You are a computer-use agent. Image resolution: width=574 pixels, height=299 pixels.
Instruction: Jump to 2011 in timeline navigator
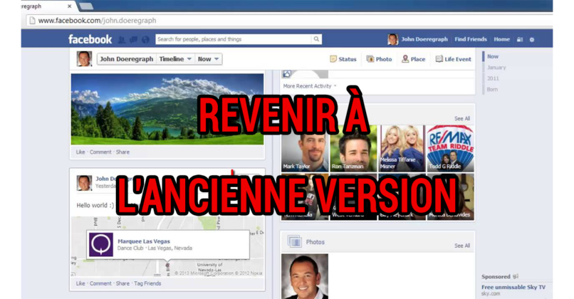click(x=493, y=78)
